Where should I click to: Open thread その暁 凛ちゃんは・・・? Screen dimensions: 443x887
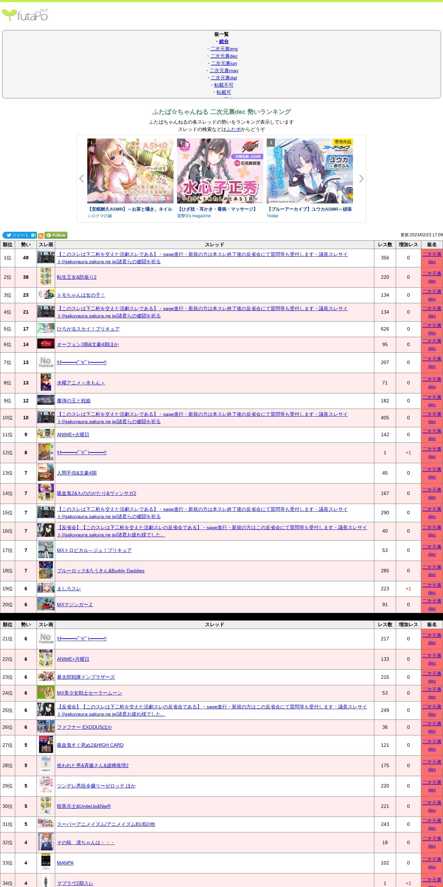pyautogui.click(x=86, y=842)
